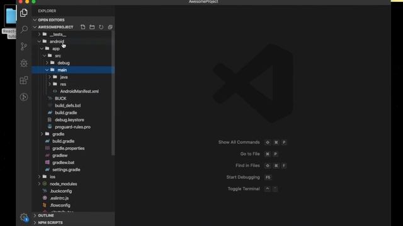Screen dimensions: 403x226
Task: Open the Source Control view
Action: coord(24,46)
